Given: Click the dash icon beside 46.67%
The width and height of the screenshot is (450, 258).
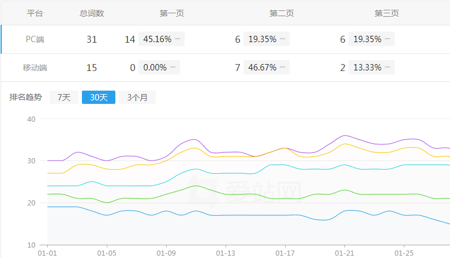Looking at the screenshot, I should tap(284, 68).
